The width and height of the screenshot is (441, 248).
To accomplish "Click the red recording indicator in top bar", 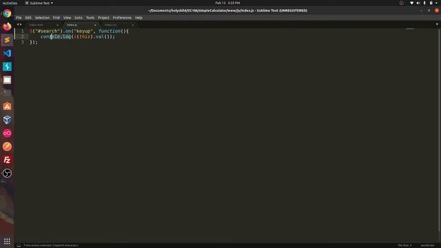I will point(401,3).
